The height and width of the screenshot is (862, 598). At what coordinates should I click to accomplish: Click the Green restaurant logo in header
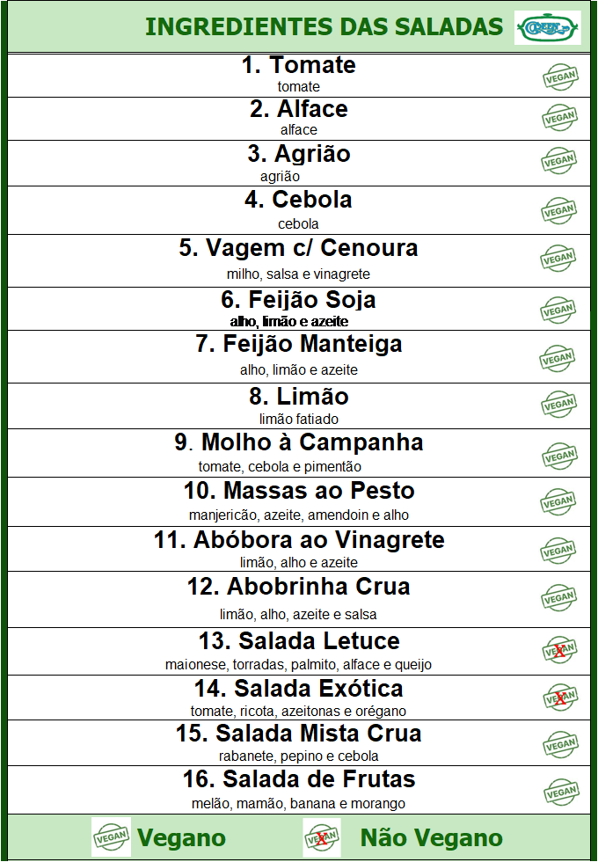click(x=547, y=27)
